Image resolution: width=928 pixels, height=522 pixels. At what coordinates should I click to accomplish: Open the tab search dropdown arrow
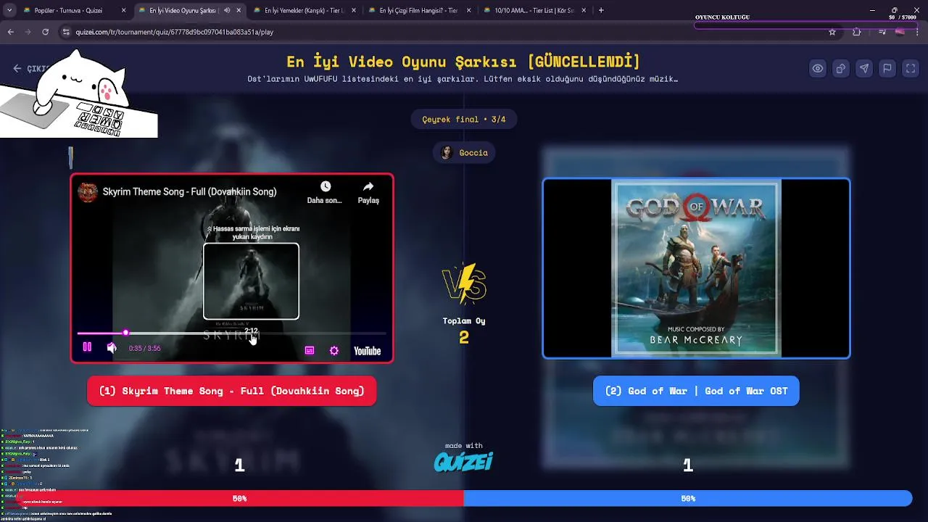9,11
